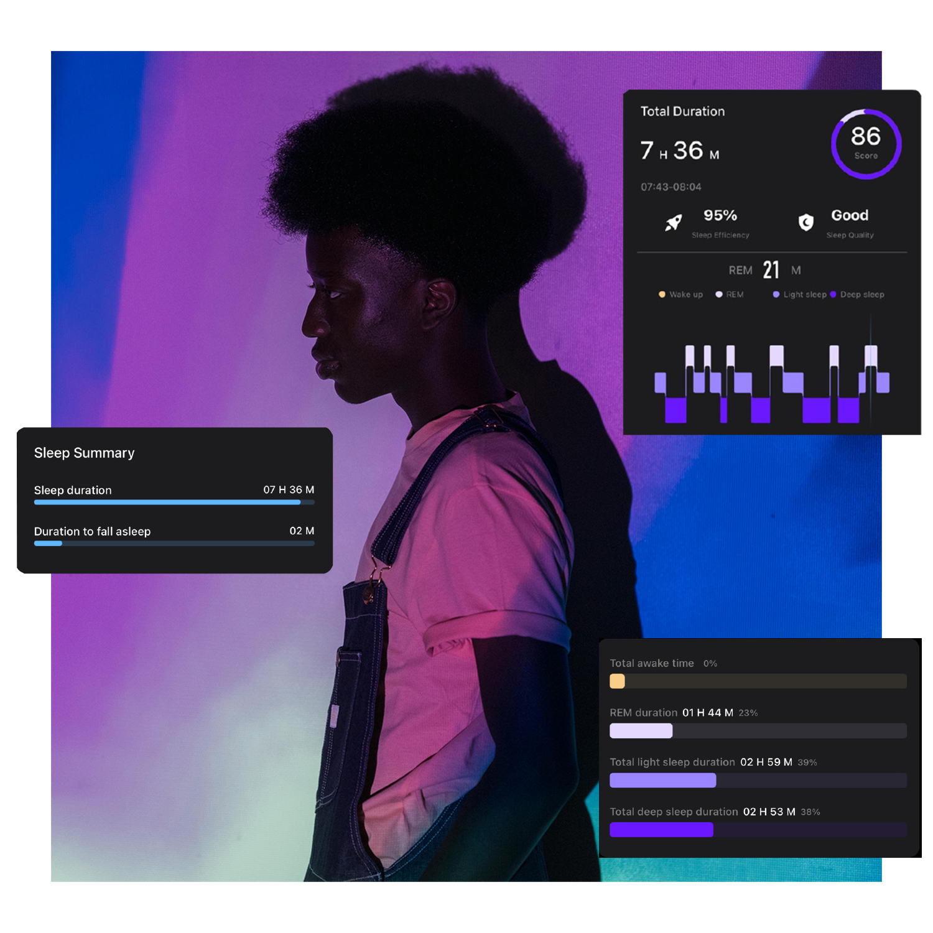
Task: Click the Sleep duration progress bar
Action: click(174, 502)
